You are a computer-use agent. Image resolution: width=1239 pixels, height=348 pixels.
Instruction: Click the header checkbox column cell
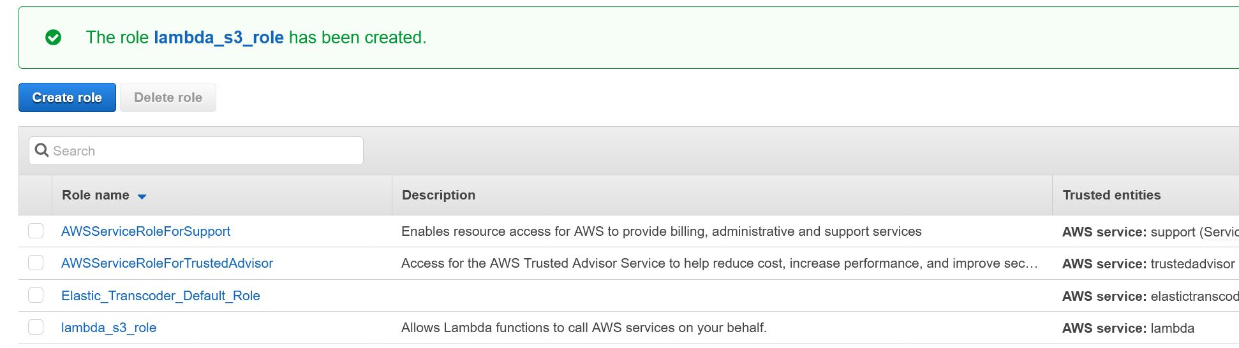[35, 195]
